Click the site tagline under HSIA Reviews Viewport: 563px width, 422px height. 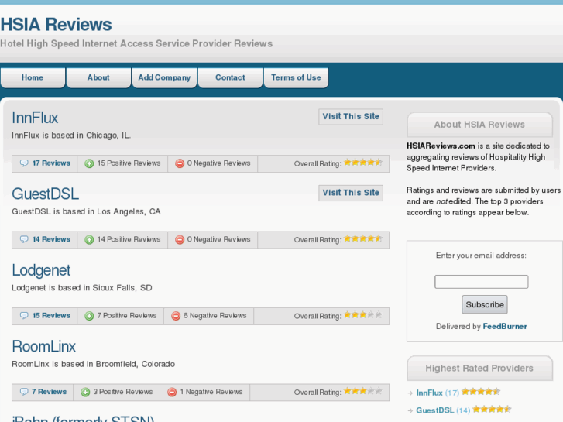pyautogui.click(x=136, y=43)
